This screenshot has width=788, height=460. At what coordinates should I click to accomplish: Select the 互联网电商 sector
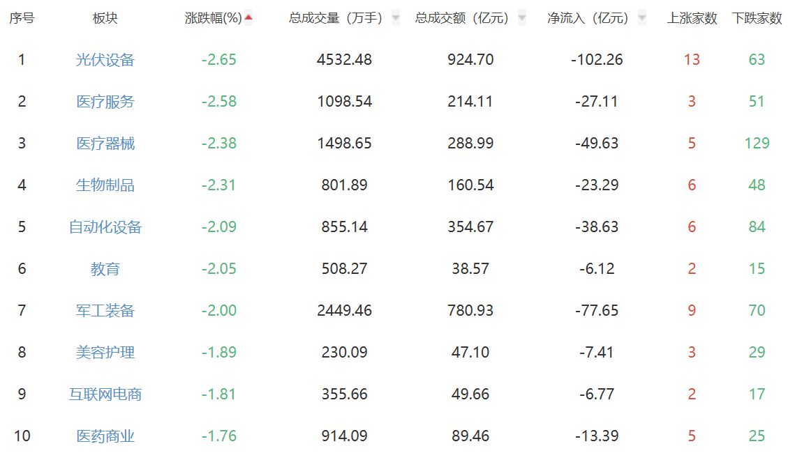pyautogui.click(x=105, y=394)
